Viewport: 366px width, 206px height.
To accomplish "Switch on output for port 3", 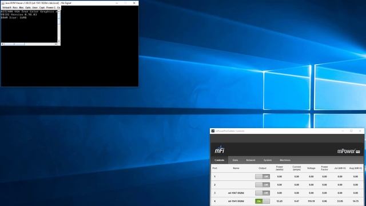I will [262, 193].
